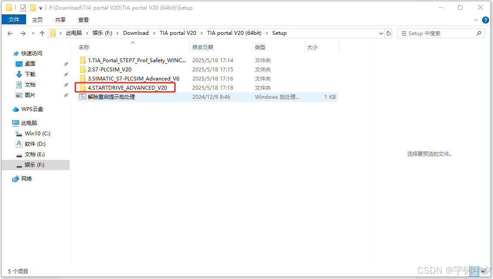The width and height of the screenshot is (493, 279).
Task: Sort by 名称 column header
Action: pos(84,47)
